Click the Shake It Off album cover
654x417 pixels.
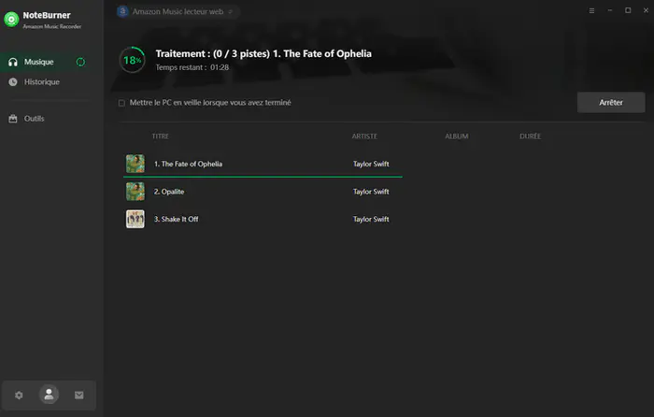(x=135, y=219)
